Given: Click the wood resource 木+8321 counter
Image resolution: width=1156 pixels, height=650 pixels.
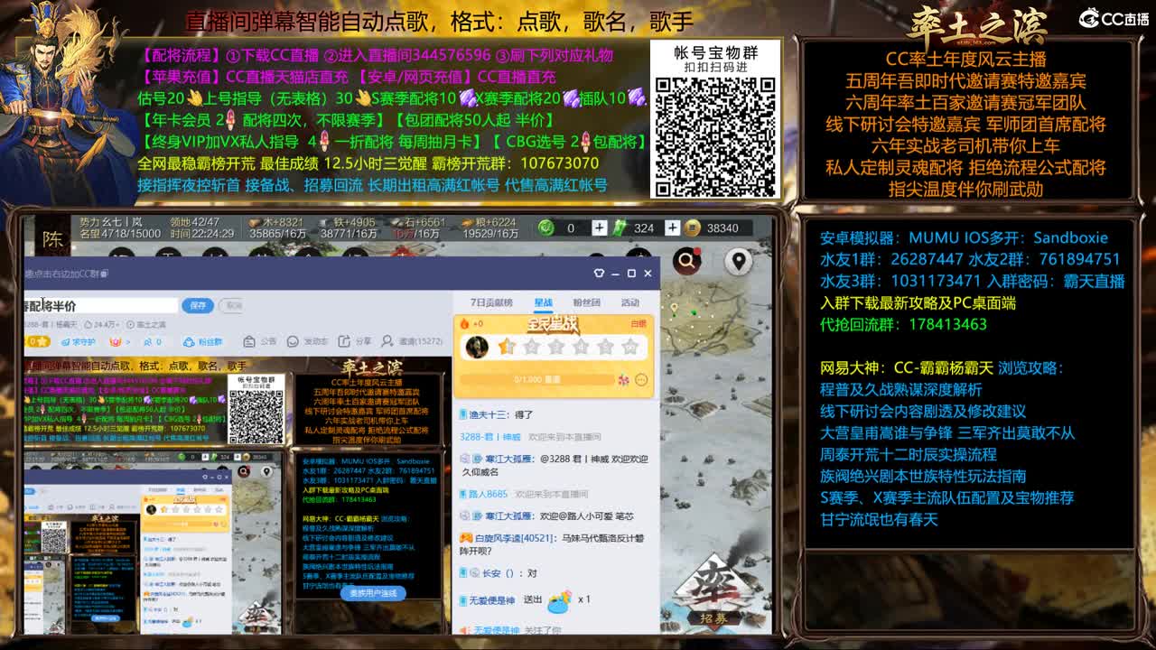Looking at the screenshot, I should pos(276,222).
